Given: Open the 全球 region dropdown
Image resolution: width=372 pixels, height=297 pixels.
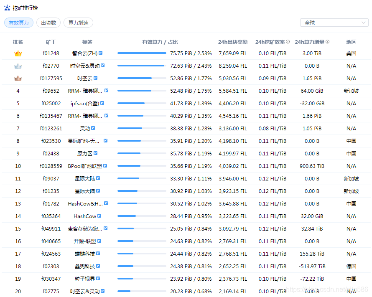Looking at the screenshot, I should click(x=334, y=23).
